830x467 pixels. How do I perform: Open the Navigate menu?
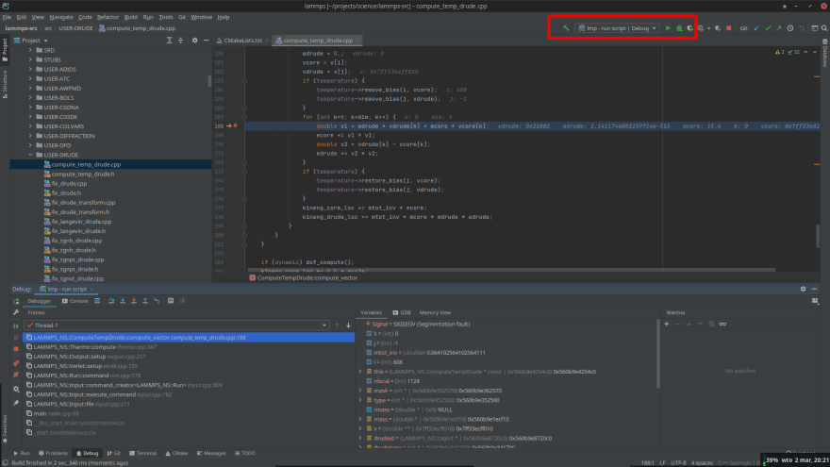click(61, 17)
